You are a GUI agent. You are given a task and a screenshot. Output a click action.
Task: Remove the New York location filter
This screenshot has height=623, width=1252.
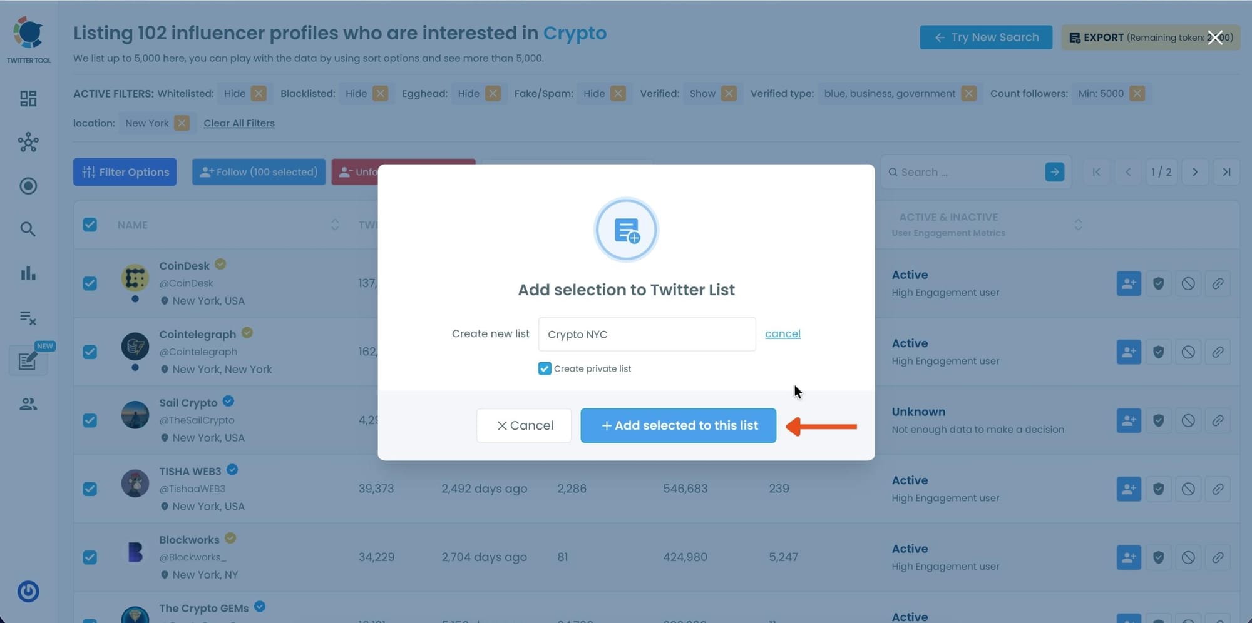(181, 123)
